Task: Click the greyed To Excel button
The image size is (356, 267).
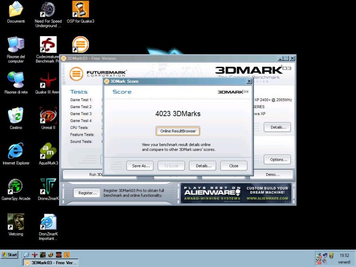Action: 171,166
